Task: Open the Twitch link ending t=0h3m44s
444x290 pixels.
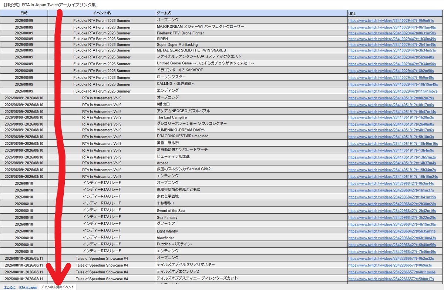Action: (x=391, y=183)
